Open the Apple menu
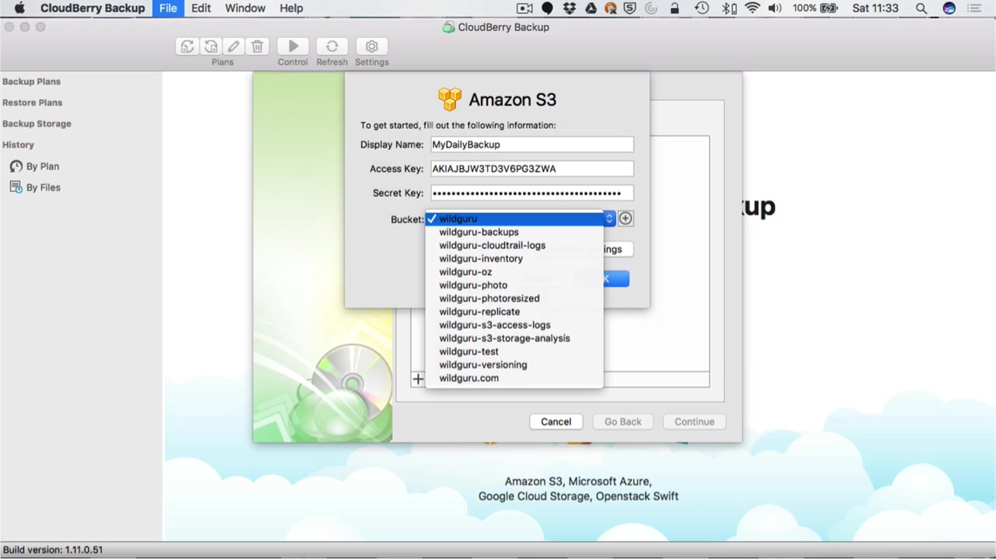 tap(19, 9)
